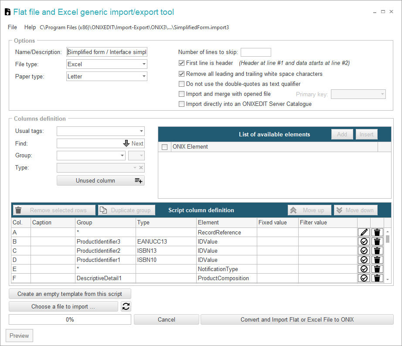Click the refresh icon beside Choose a file
The image size is (402, 346).
pos(126,306)
